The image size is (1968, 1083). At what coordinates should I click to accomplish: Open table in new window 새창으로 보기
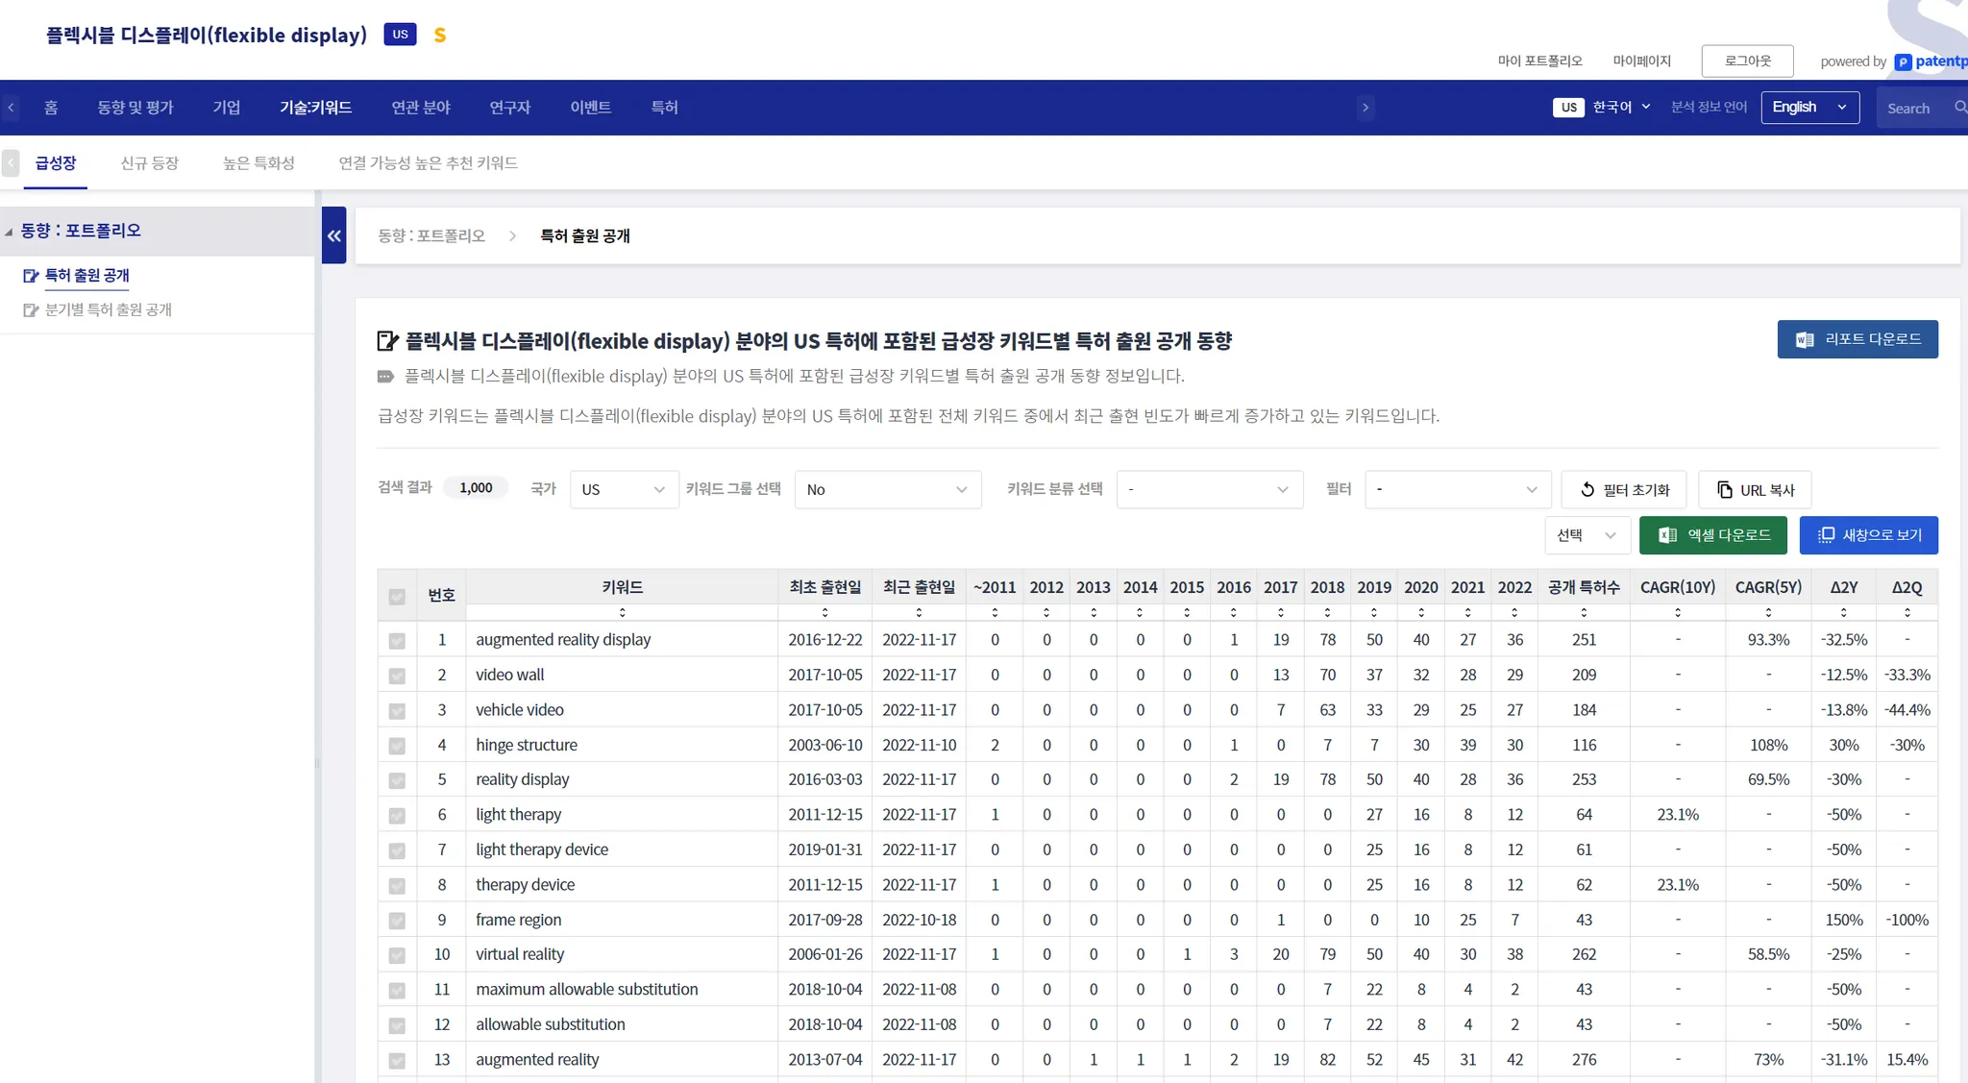(x=1868, y=535)
